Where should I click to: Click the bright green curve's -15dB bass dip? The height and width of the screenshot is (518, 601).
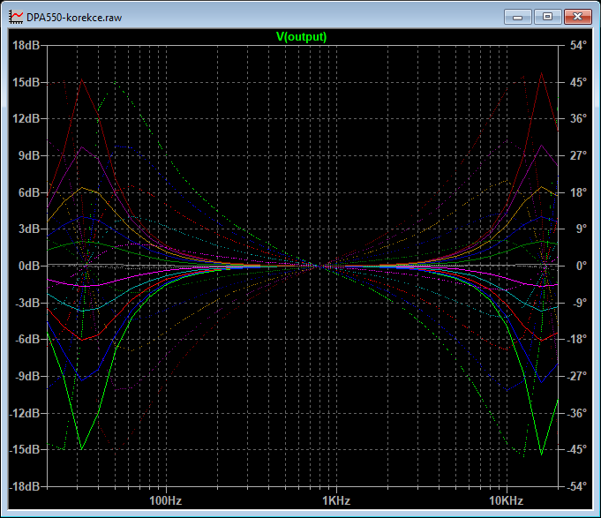pos(82,448)
